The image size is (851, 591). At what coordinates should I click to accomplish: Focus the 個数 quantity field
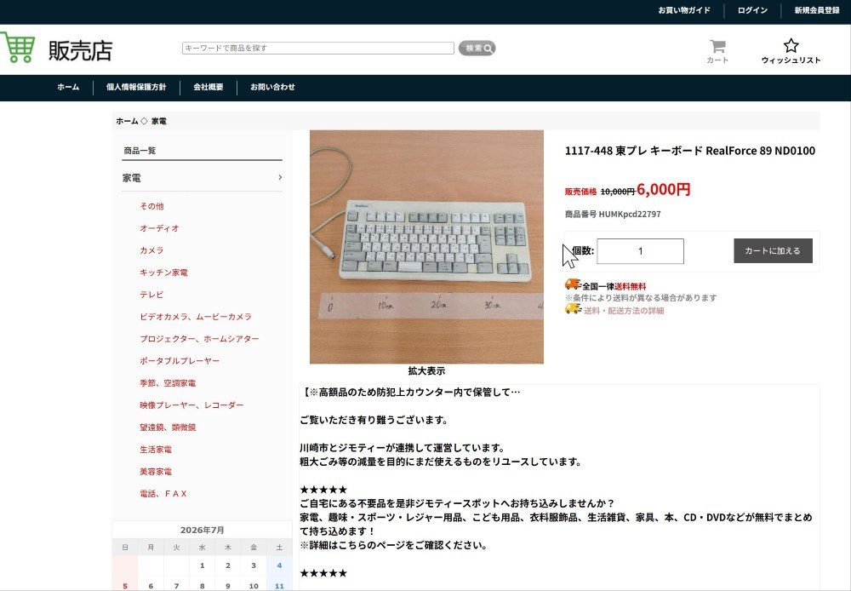[641, 251]
